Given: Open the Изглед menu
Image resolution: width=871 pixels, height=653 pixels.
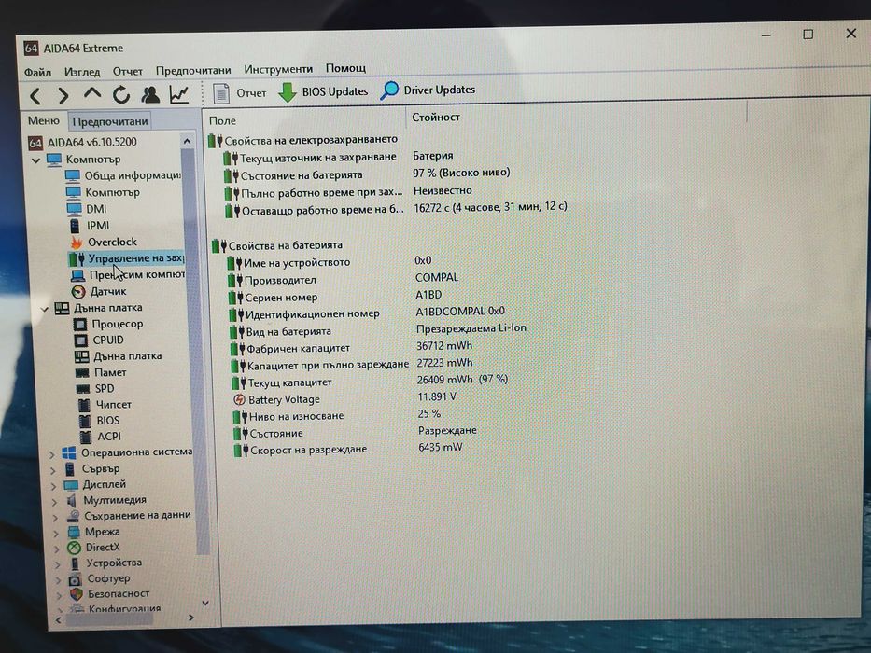Looking at the screenshot, I should tap(82, 72).
